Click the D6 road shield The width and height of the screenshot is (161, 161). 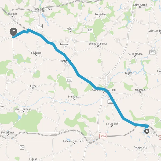pos(22,148)
